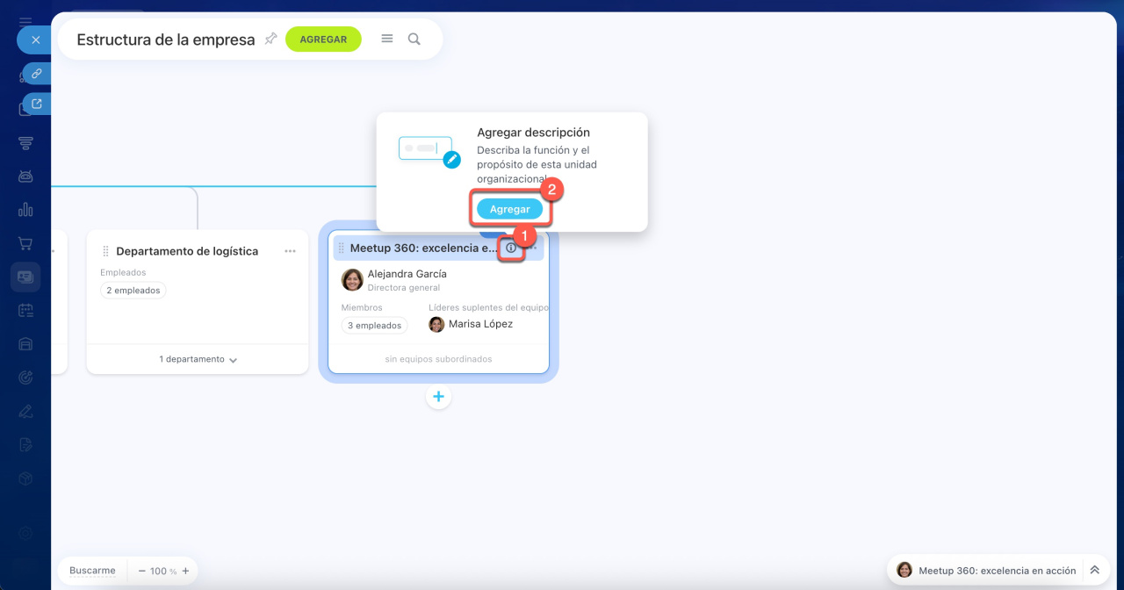This screenshot has height=590, width=1124.
Task: Click the plus button below Meetup 360 card
Action: (x=438, y=397)
